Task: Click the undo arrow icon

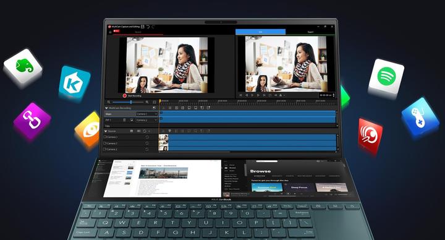Action: 148,27
